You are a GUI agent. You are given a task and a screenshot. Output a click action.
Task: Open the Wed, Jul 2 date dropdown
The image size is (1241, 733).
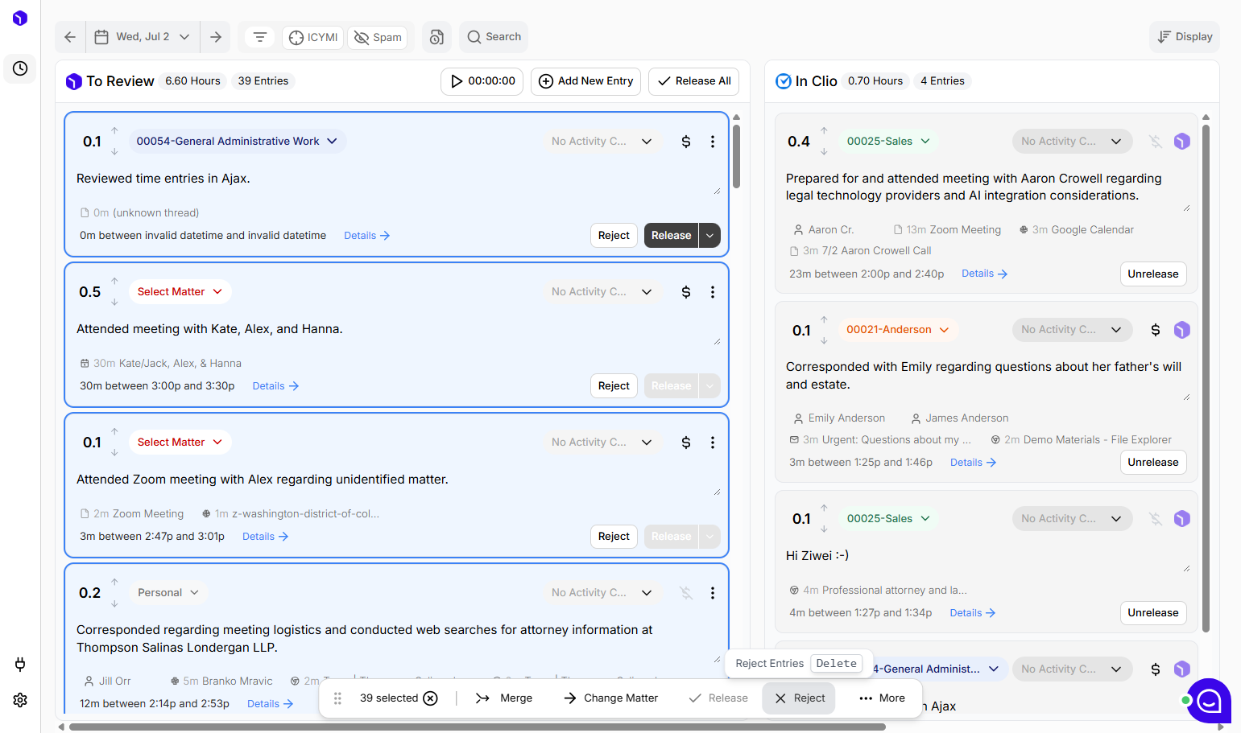(x=143, y=37)
